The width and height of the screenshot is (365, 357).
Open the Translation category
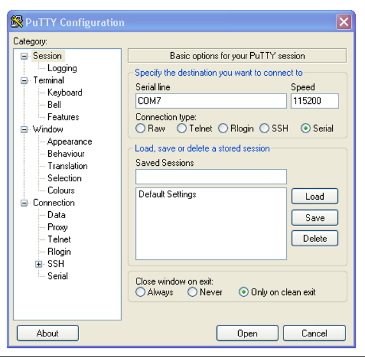68,166
